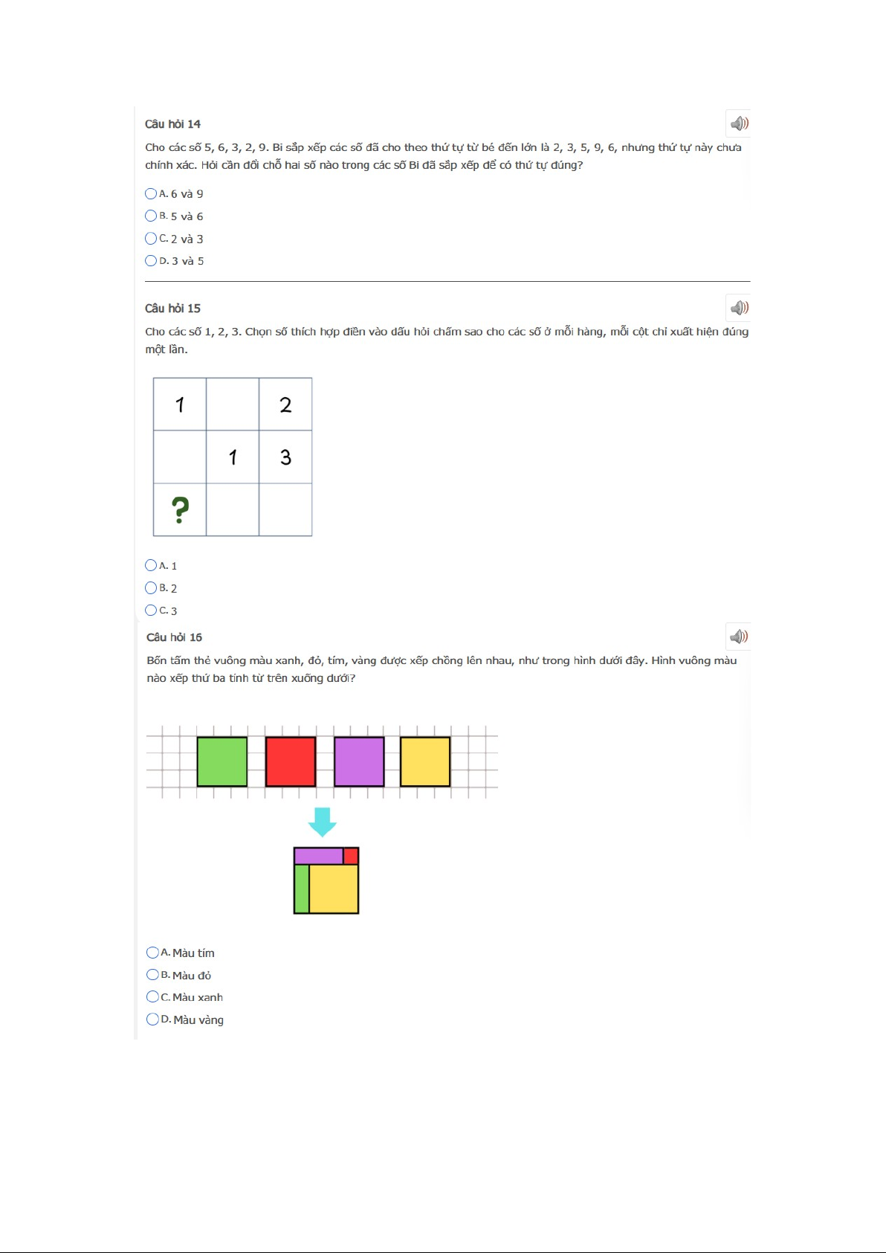Select answer B. Màu đỏ

click(x=152, y=975)
